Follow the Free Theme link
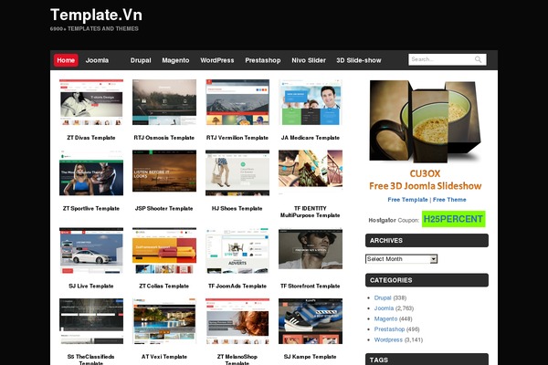Viewport: 548px width, 365px height. [449, 200]
